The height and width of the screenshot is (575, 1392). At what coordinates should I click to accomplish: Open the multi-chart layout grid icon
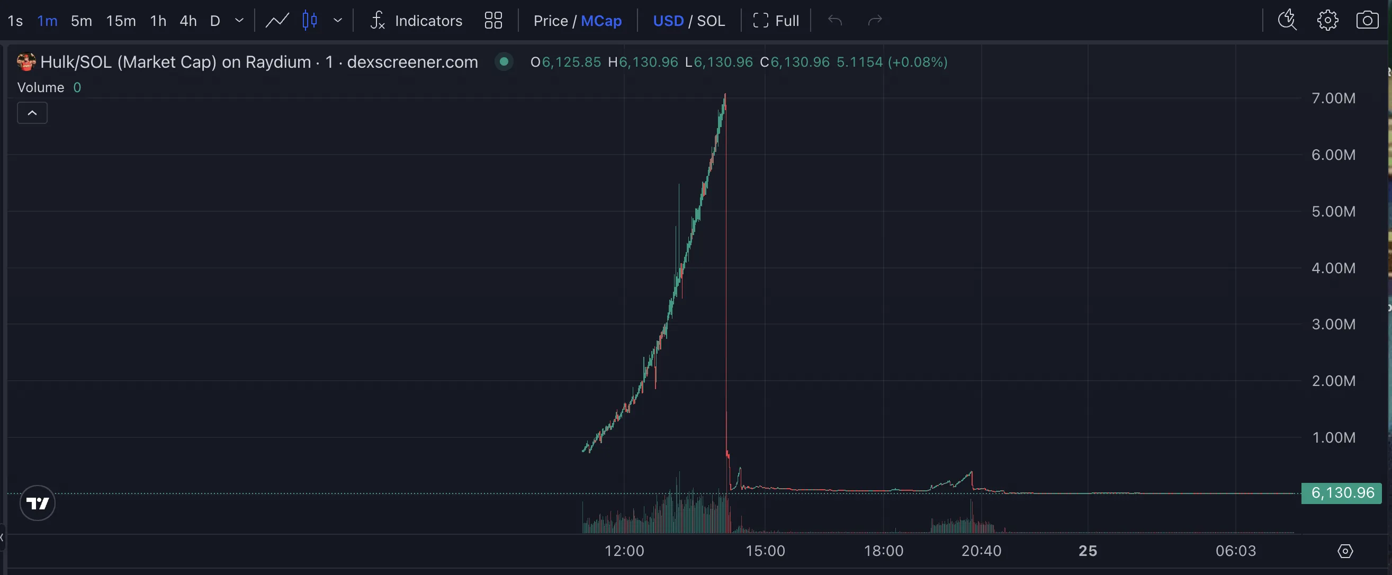493,21
